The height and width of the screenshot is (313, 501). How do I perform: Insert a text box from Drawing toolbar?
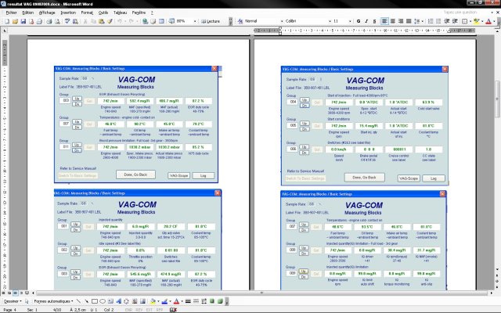(110, 301)
